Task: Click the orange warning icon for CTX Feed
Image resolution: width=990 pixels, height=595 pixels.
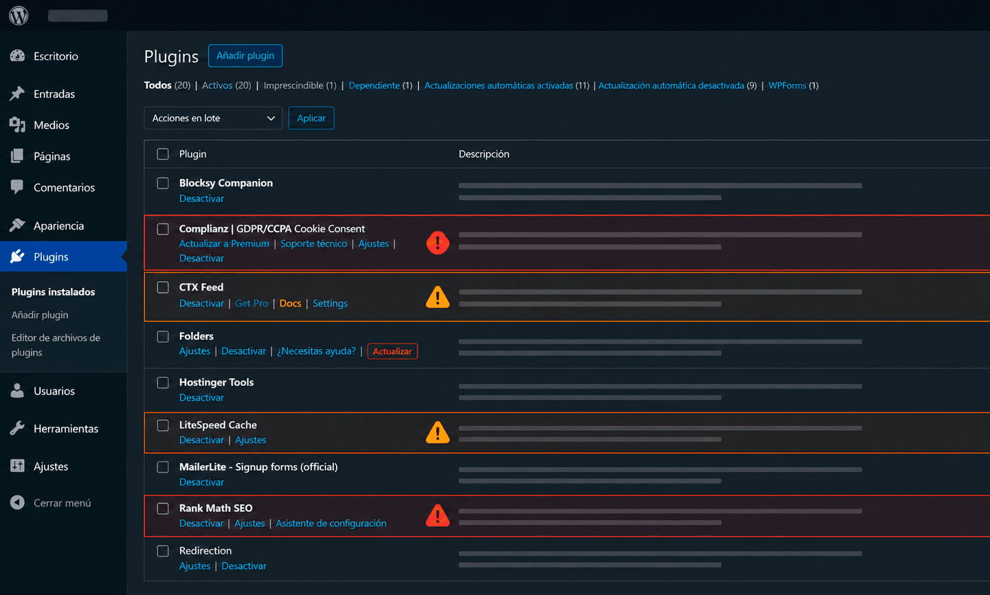Action: (438, 297)
